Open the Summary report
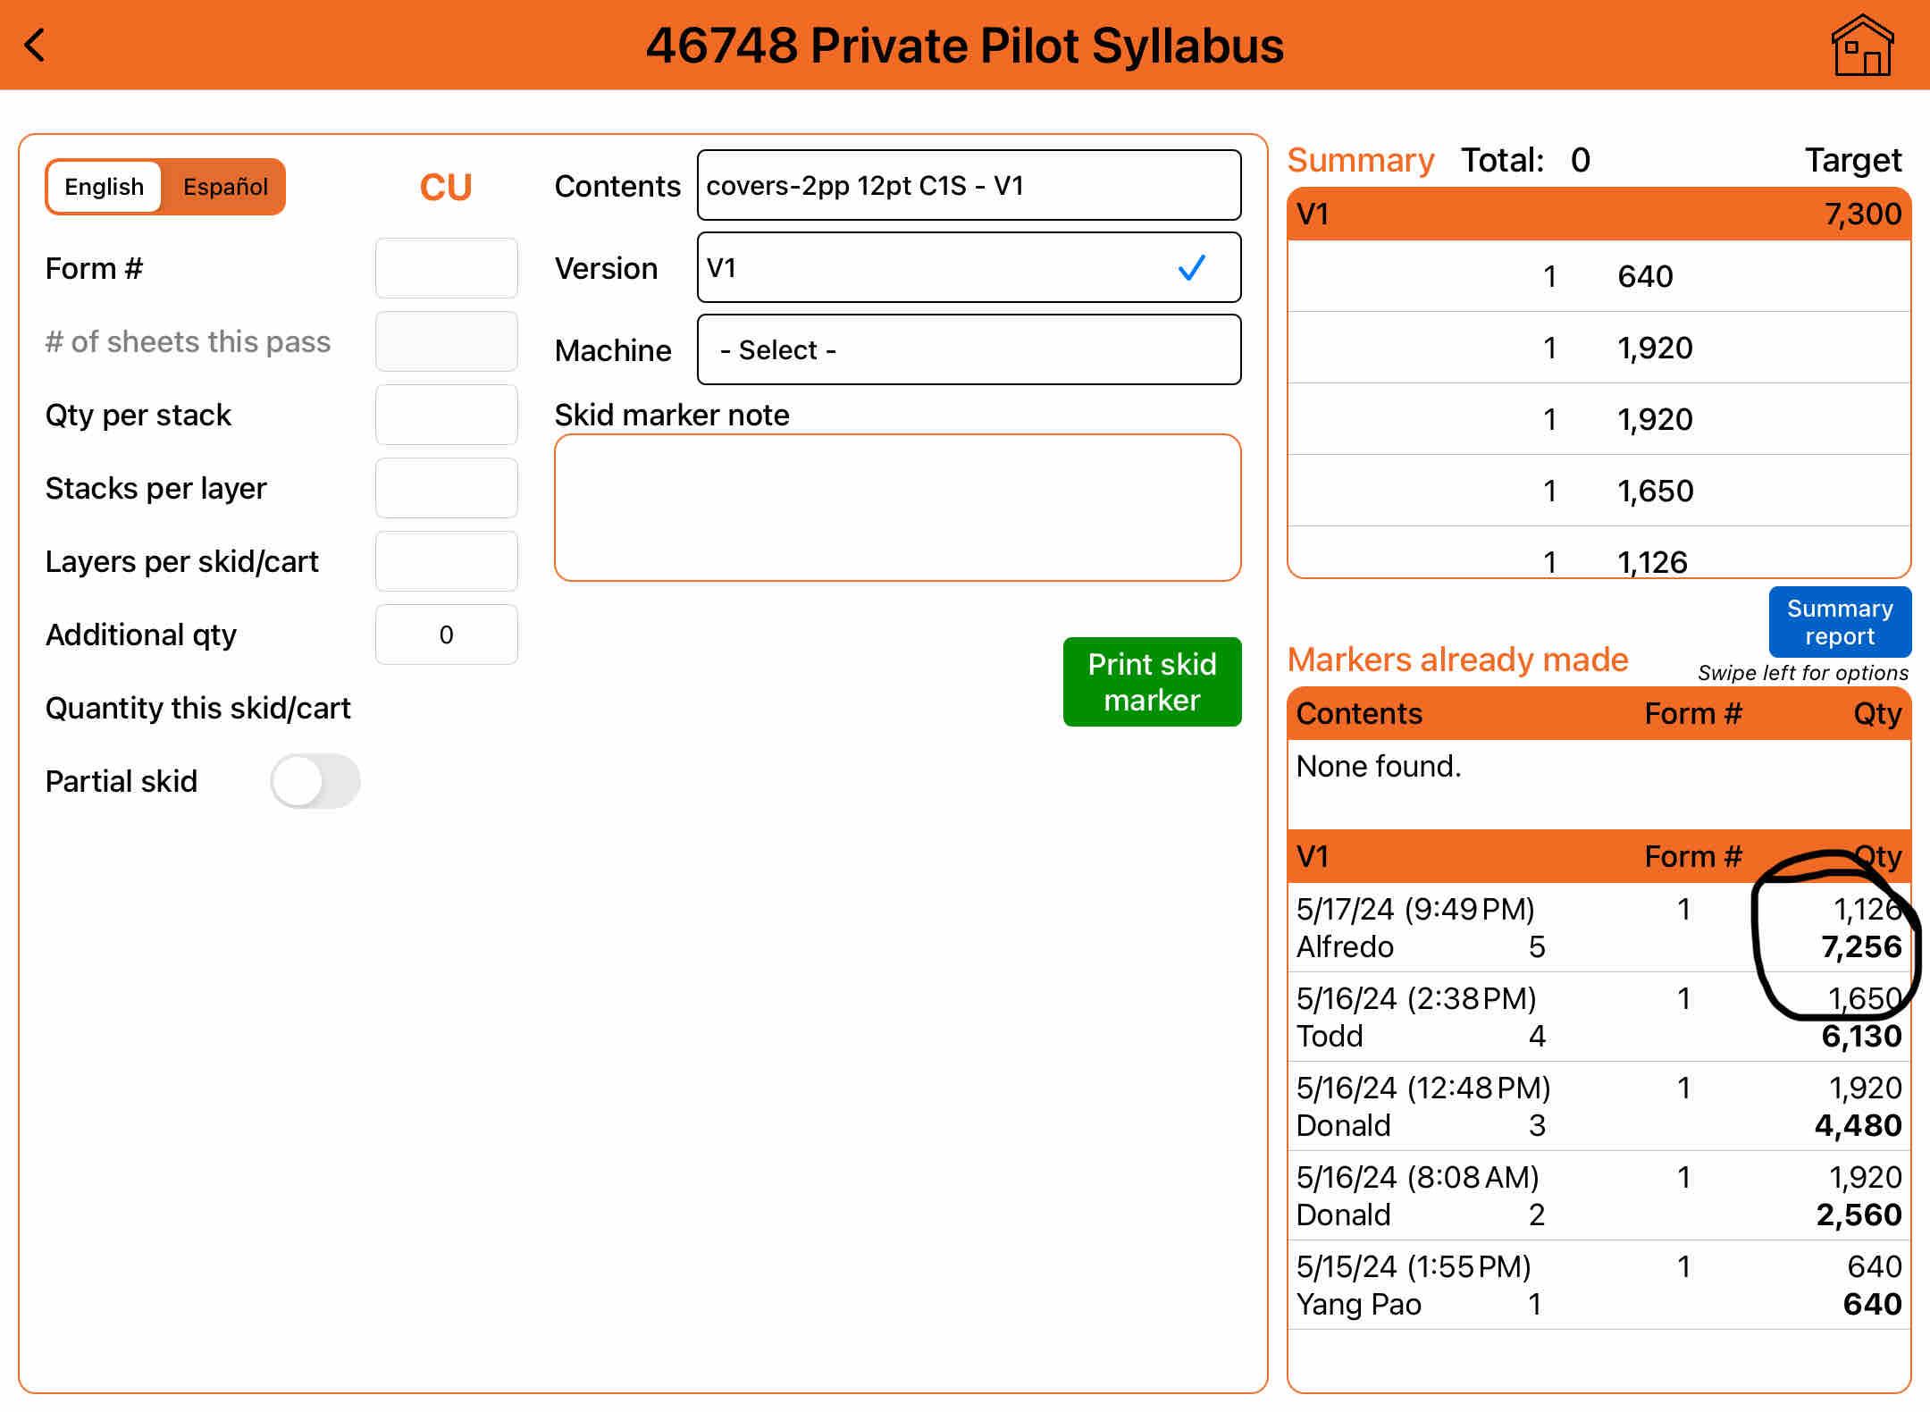This screenshot has height=1412, width=1930. pyautogui.click(x=1839, y=622)
